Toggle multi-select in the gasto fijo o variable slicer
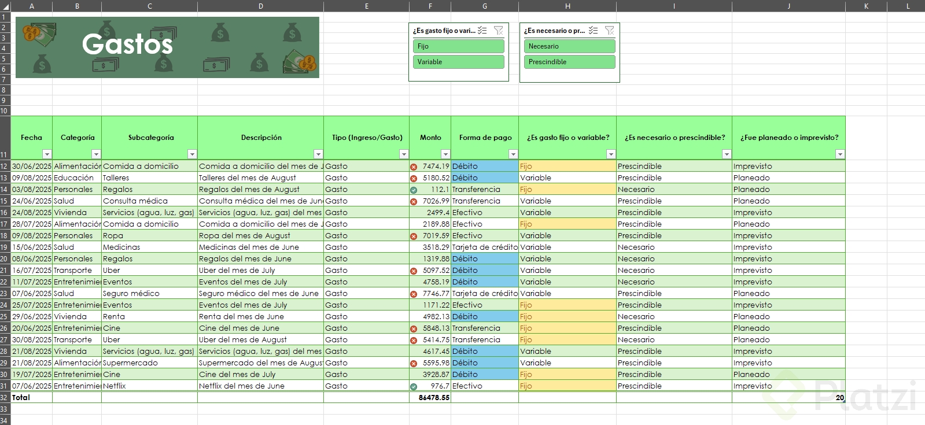This screenshot has height=425, width=925. [x=482, y=31]
